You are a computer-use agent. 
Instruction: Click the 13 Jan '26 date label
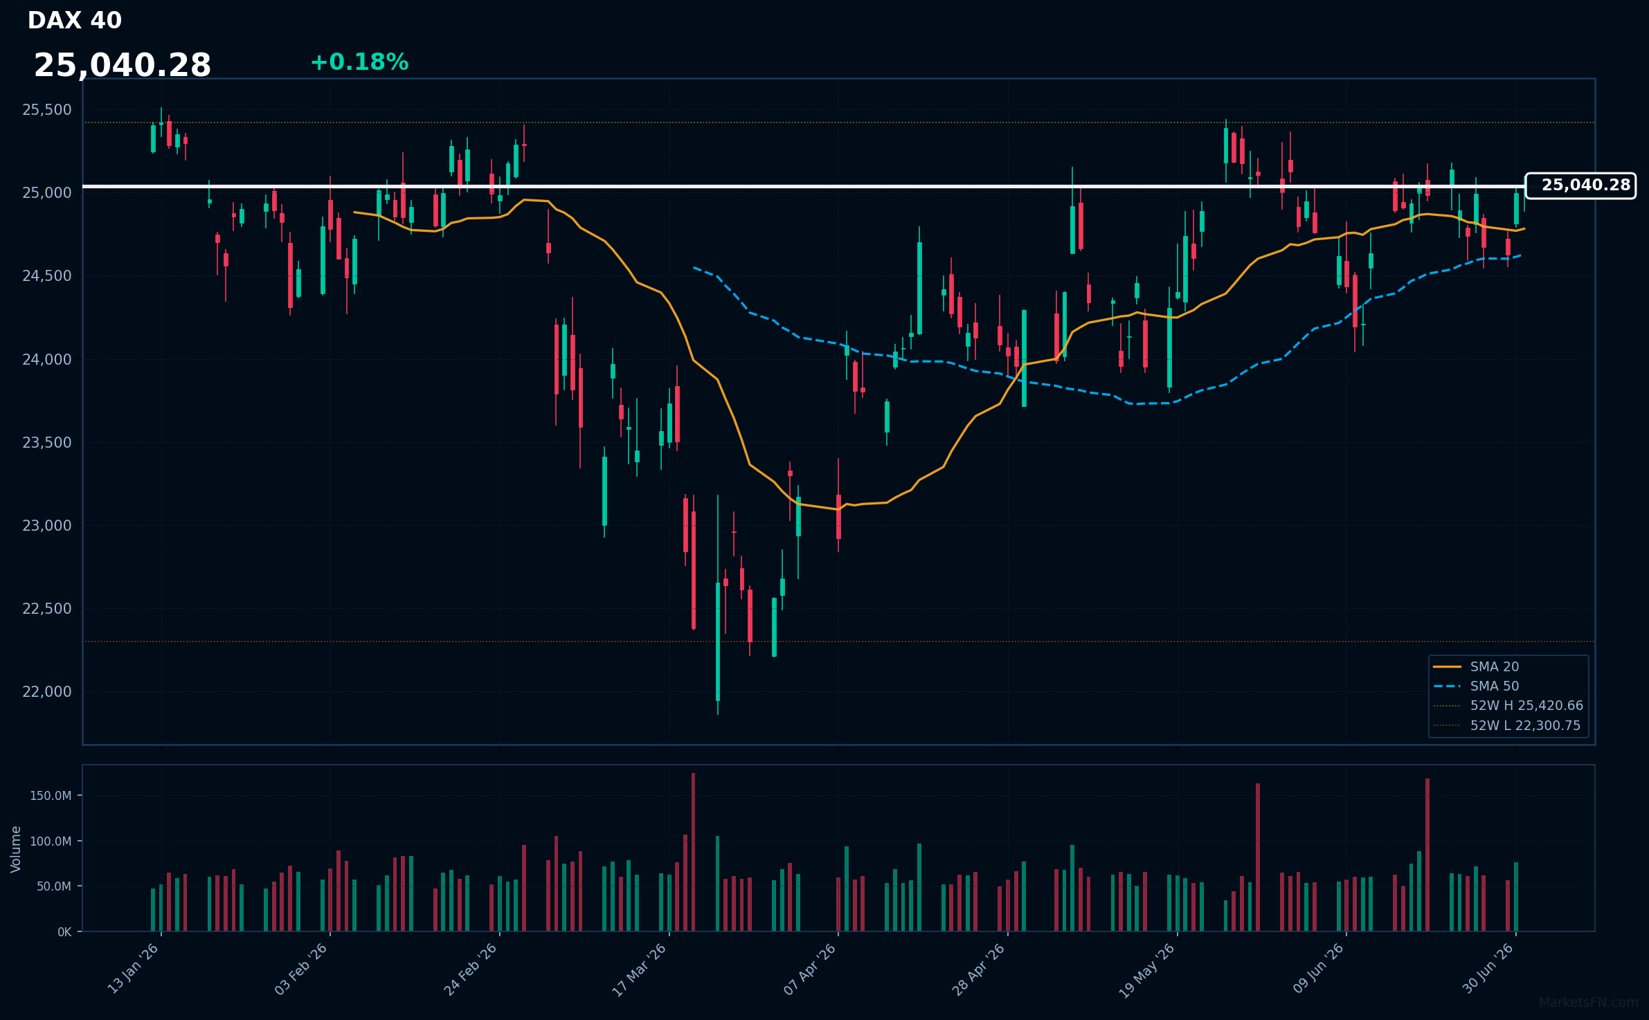pos(134,968)
